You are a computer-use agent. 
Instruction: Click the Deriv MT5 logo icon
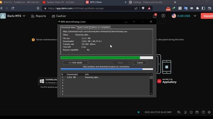3,16
